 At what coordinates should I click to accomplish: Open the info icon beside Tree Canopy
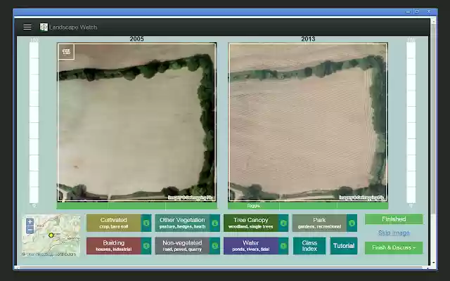pyautogui.click(x=283, y=223)
